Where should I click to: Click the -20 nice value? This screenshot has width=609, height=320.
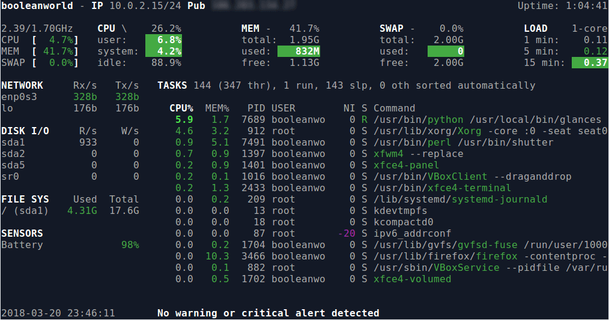point(347,233)
